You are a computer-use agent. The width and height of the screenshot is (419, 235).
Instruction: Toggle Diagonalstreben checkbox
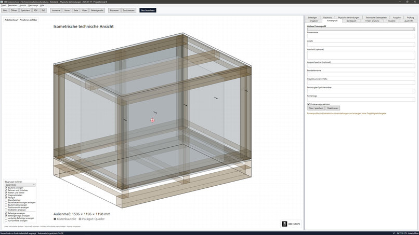(x=6, y=195)
